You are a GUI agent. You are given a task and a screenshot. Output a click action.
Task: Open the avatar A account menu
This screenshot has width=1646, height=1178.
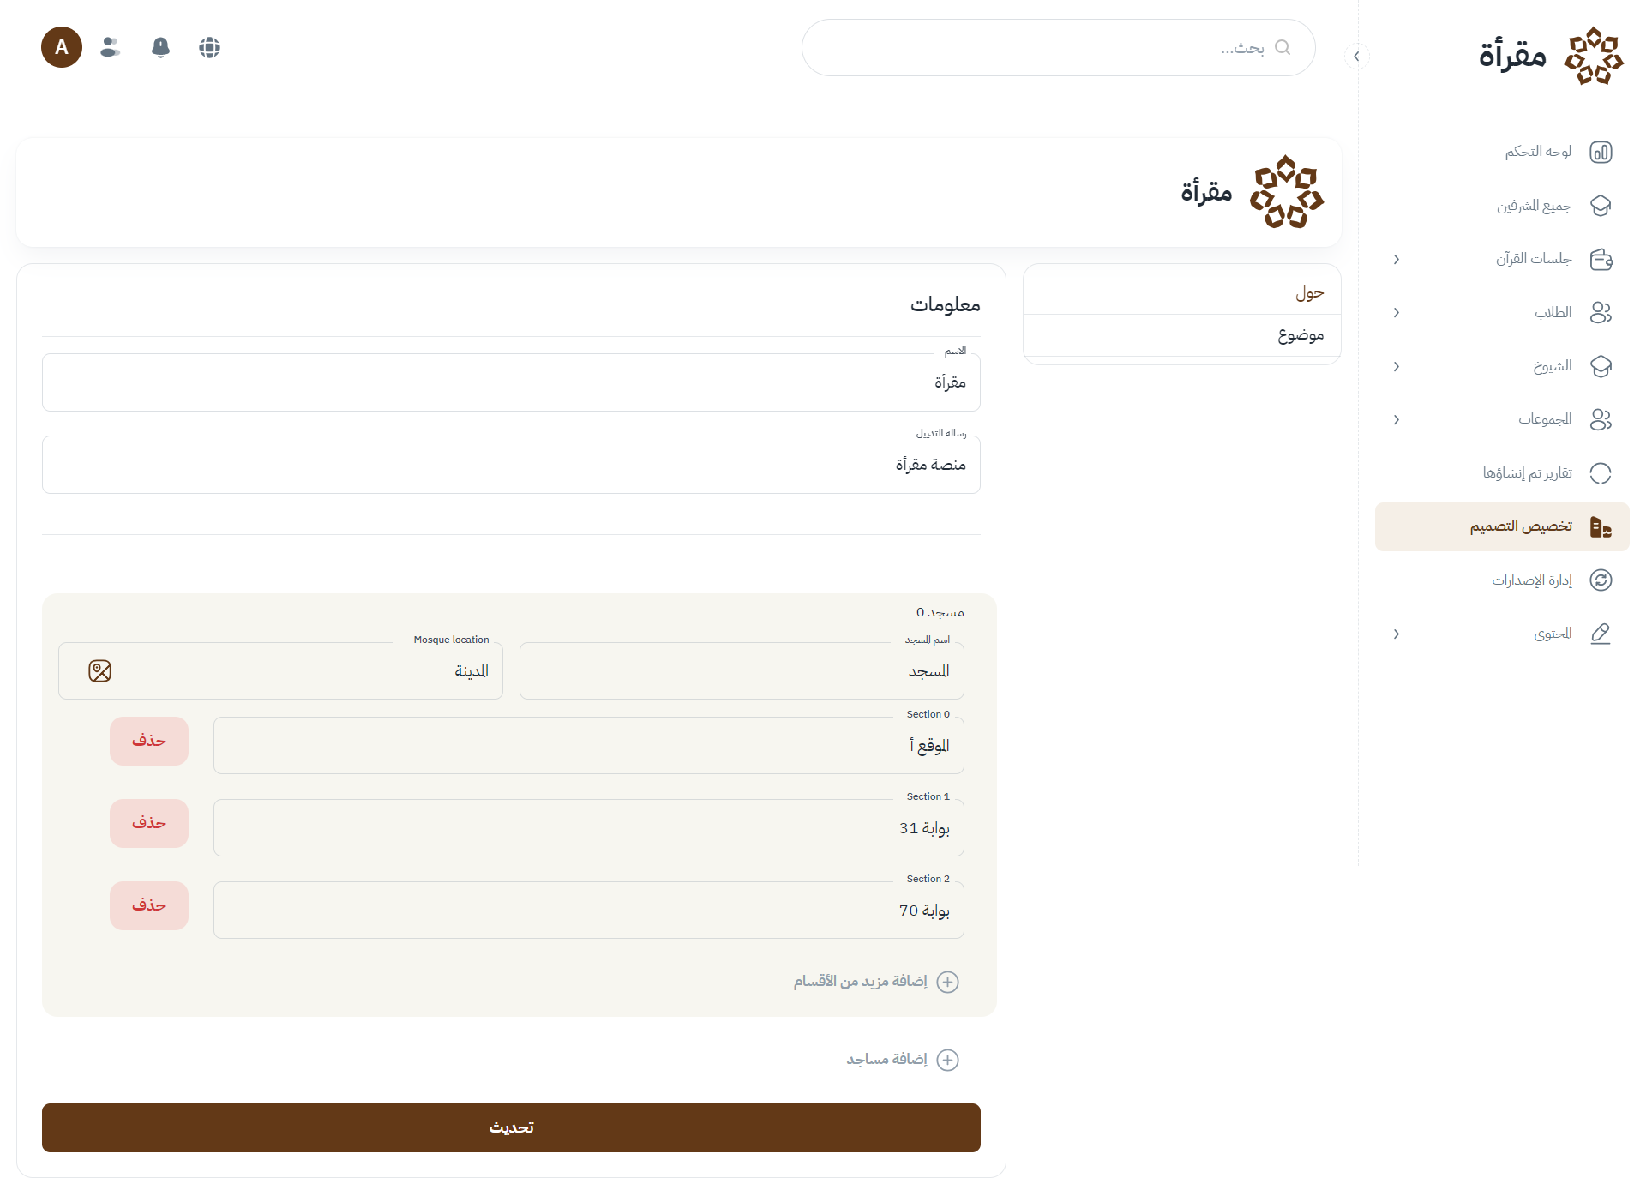click(x=62, y=47)
